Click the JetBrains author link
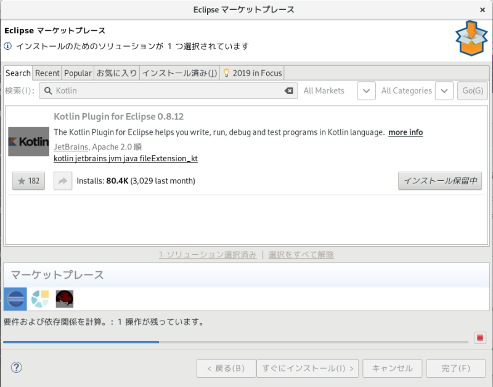The width and height of the screenshot is (493, 387). (x=71, y=147)
